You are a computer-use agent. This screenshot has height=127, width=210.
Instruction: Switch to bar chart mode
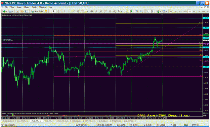pyautogui.click(x=126, y=11)
